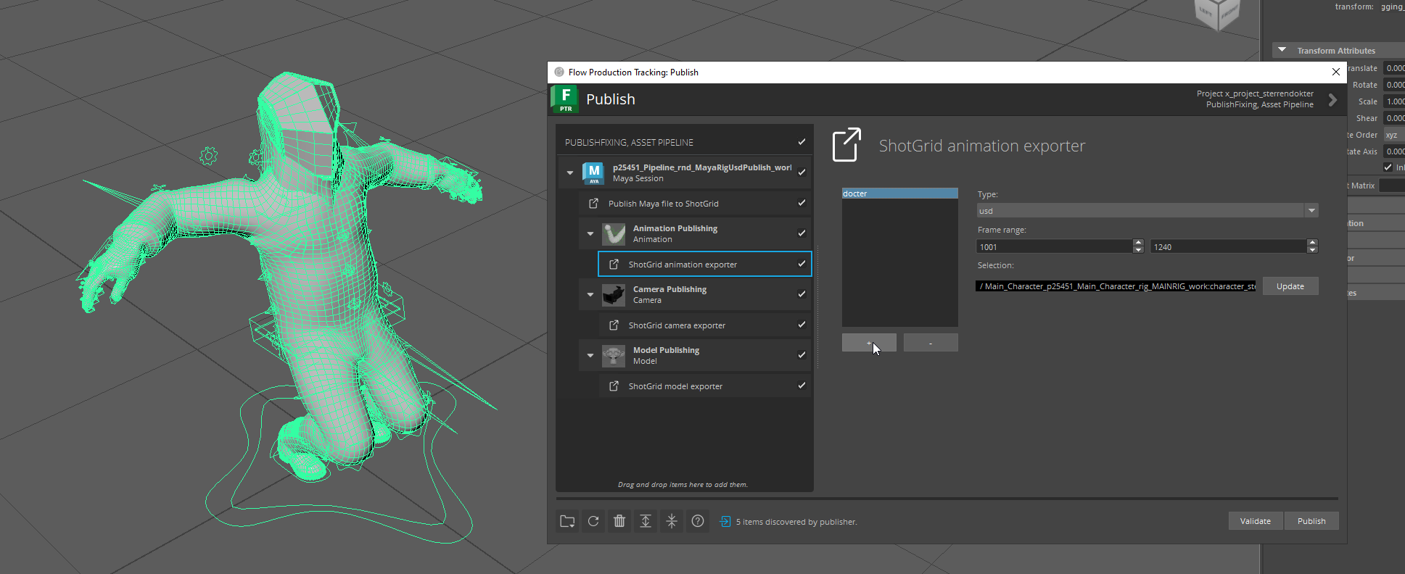Image resolution: width=1405 pixels, height=574 pixels.
Task: Open the help question mark icon
Action: point(698,521)
